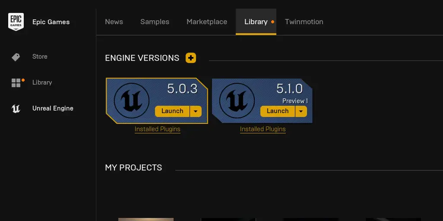Click the 5.1.0 version number label

289,89
